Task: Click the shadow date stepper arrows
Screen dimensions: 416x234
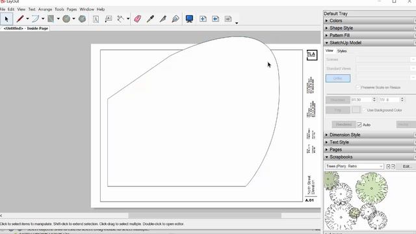Action: [x=402, y=99]
